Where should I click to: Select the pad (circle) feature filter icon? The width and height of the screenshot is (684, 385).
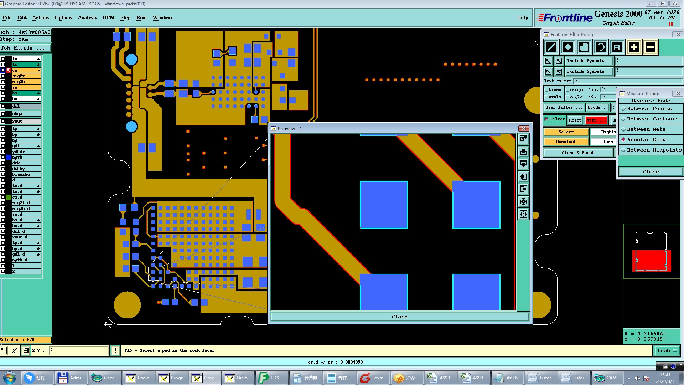tap(568, 47)
